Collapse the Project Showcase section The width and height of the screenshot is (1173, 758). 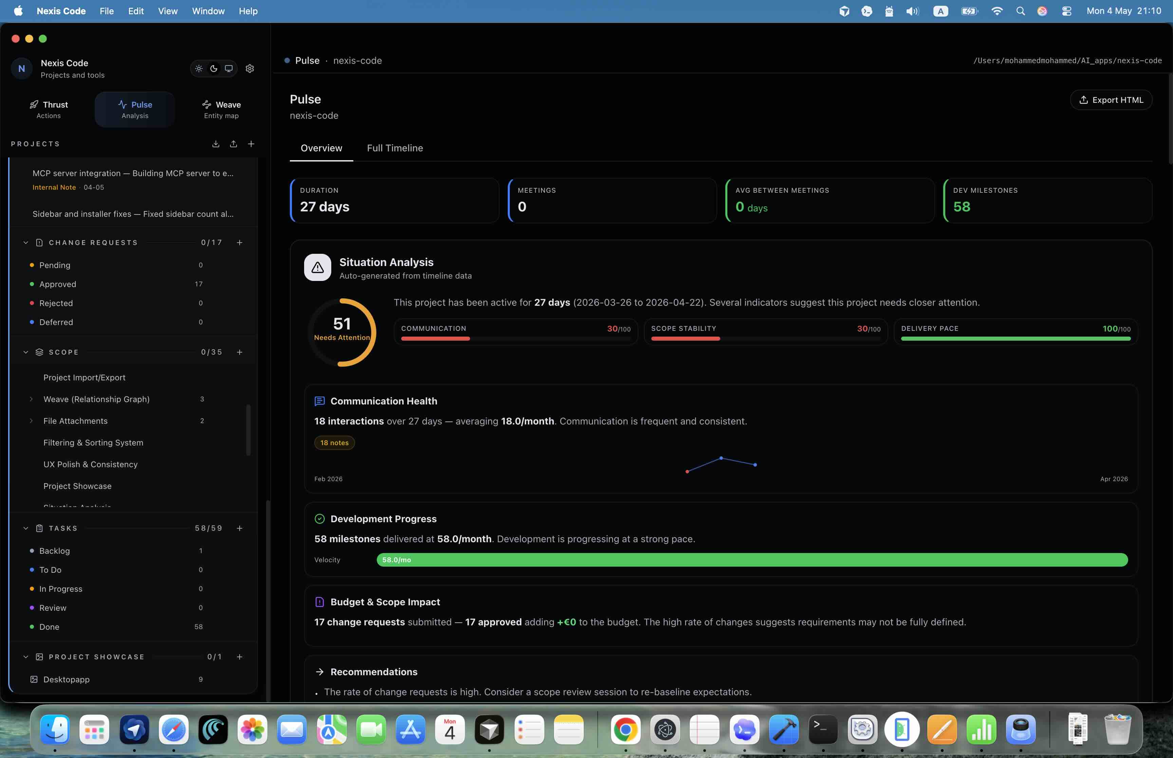click(25, 657)
